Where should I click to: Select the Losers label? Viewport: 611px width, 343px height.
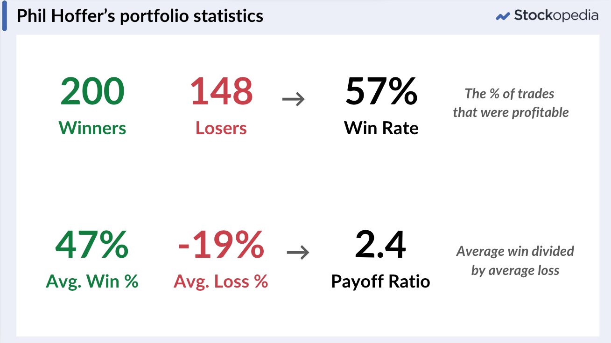[221, 128]
